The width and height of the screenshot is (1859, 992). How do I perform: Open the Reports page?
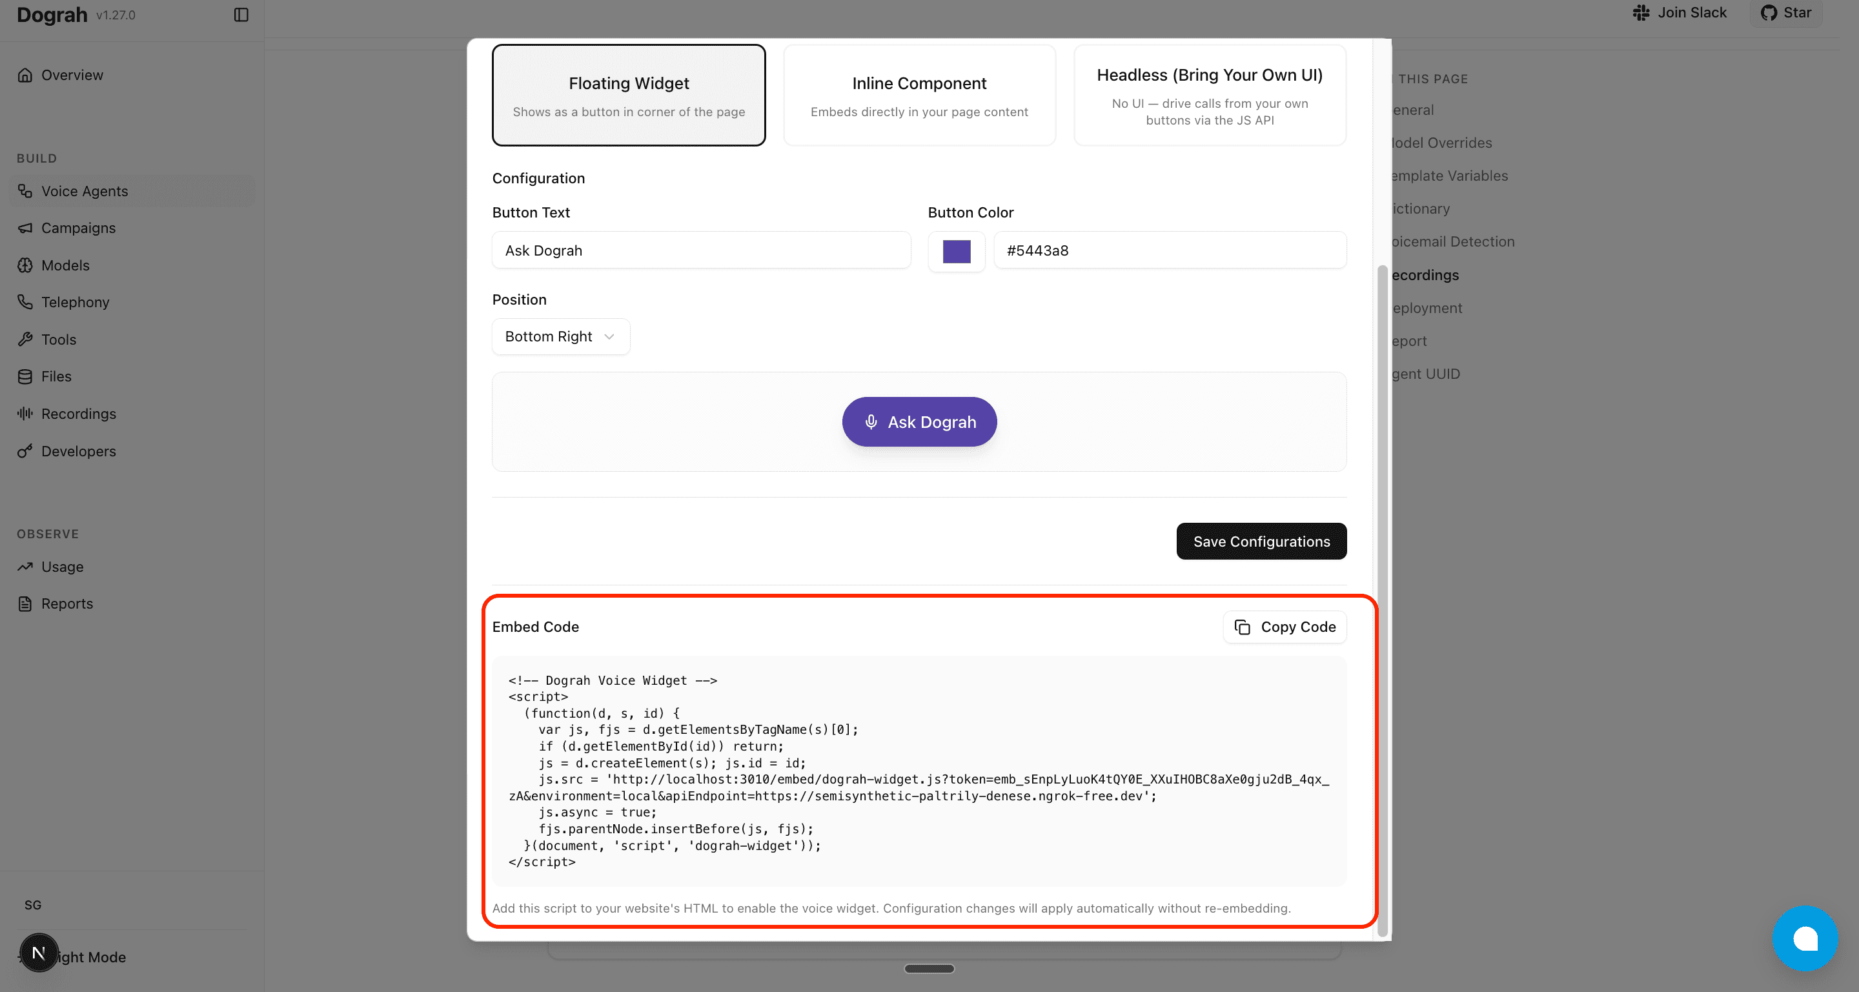132,604
